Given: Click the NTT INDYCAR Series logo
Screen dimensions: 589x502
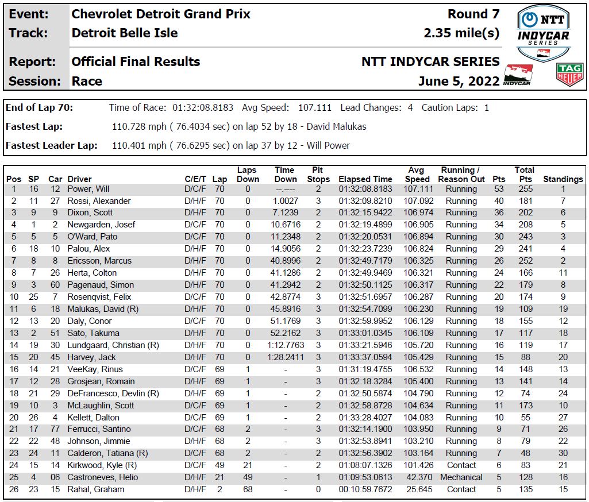Looking at the screenshot, I should (543, 32).
